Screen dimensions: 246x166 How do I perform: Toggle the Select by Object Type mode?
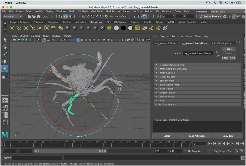click(65, 17)
